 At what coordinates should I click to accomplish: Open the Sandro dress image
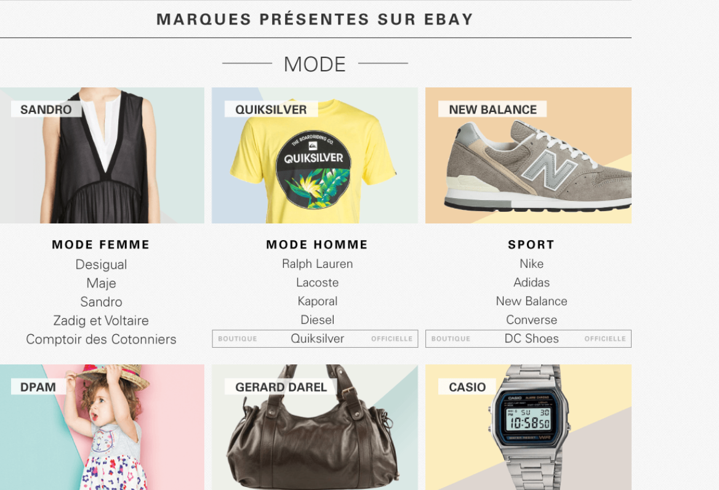tap(102, 155)
